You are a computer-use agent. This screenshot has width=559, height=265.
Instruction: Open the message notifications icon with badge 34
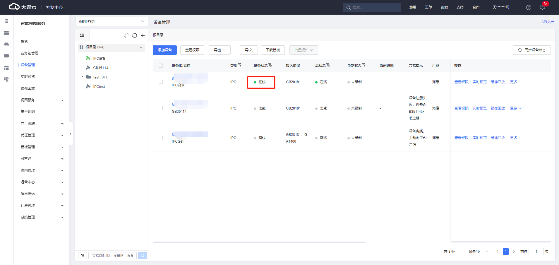point(542,7)
